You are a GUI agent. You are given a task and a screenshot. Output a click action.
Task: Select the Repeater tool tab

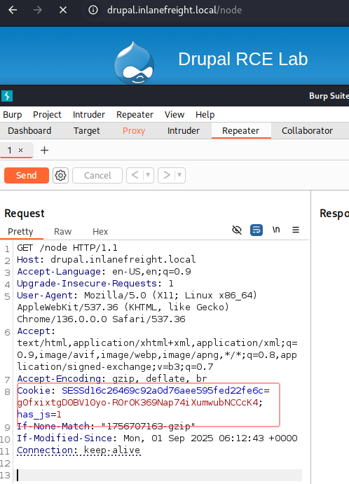click(x=241, y=131)
